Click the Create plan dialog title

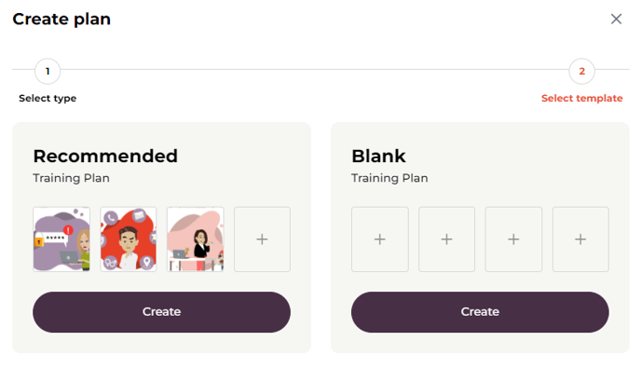point(61,20)
